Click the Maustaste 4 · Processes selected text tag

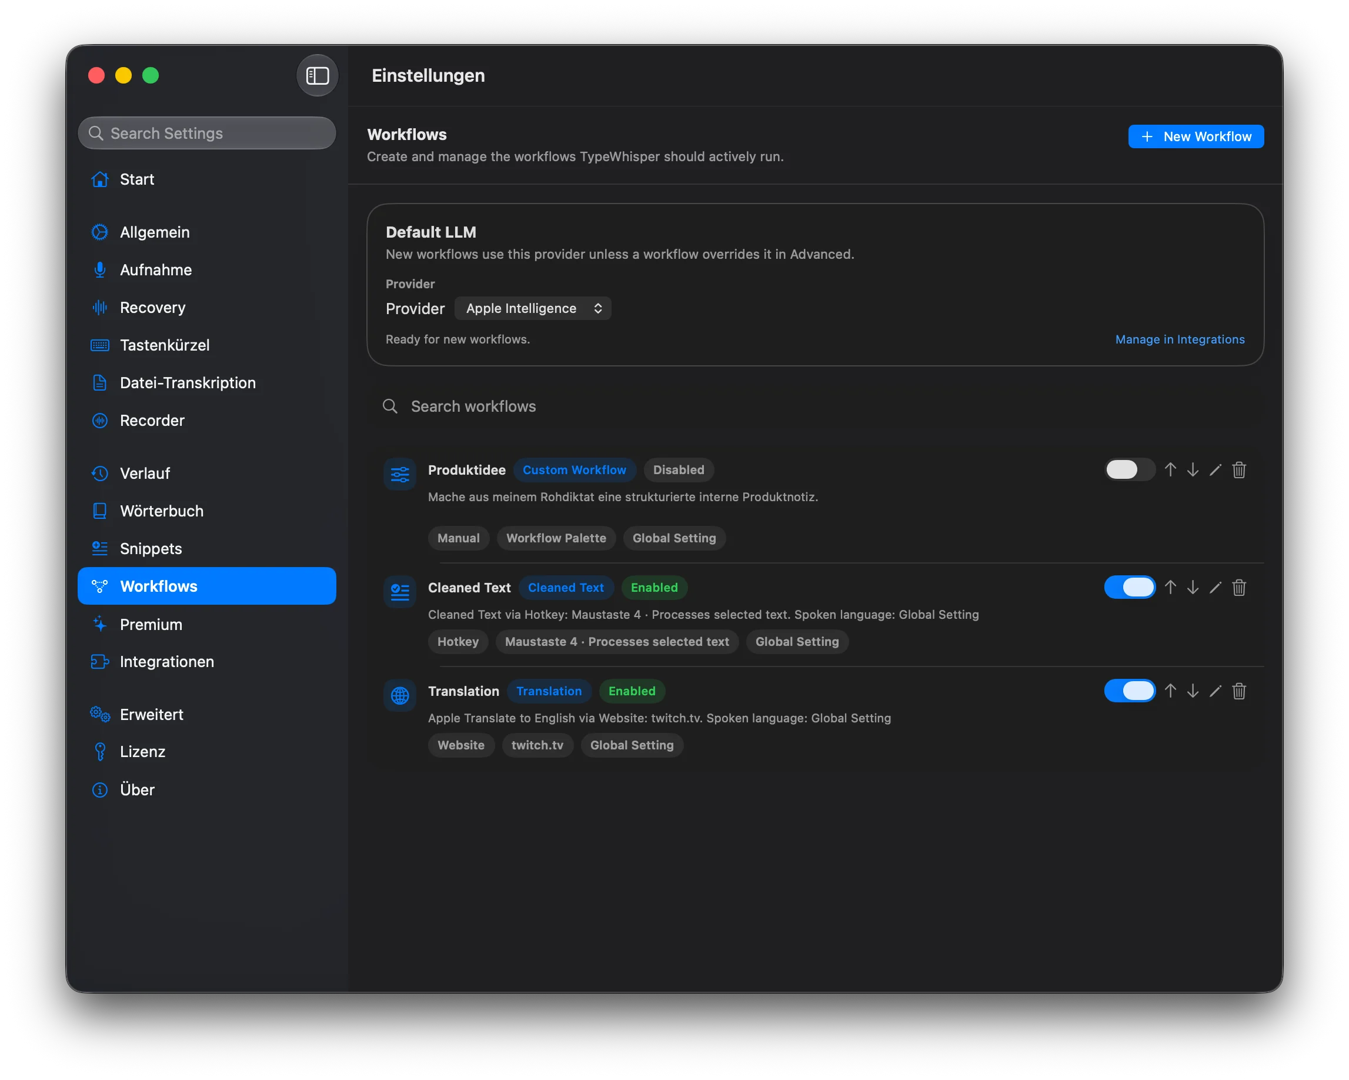pos(616,641)
